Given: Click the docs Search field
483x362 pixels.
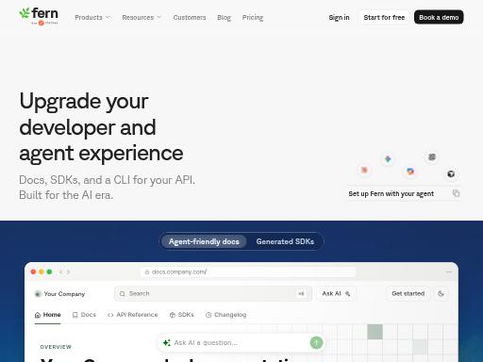Looking at the screenshot, I should pos(213,293).
